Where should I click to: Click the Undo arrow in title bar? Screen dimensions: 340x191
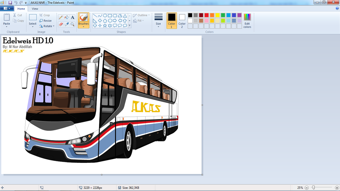point(16,2)
